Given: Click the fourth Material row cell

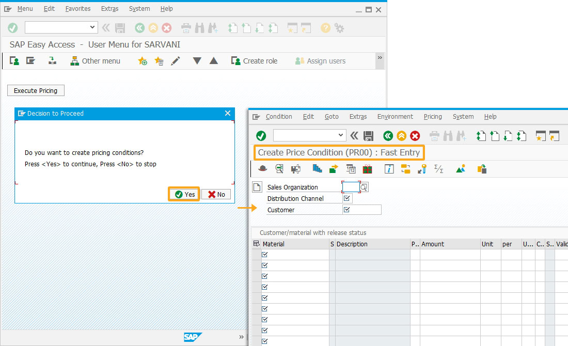Looking at the screenshot, I should (295, 287).
